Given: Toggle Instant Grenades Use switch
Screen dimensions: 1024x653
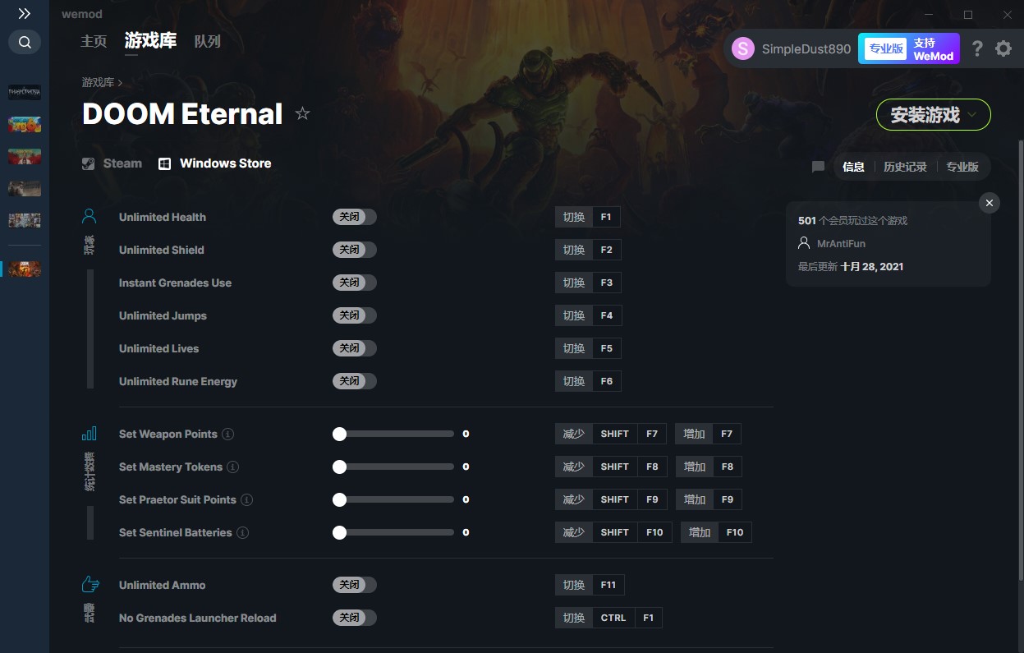Looking at the screenshot, I should tap(355, 283).
